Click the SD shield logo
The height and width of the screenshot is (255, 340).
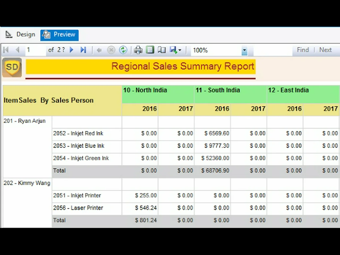click(x=12, y=67)
